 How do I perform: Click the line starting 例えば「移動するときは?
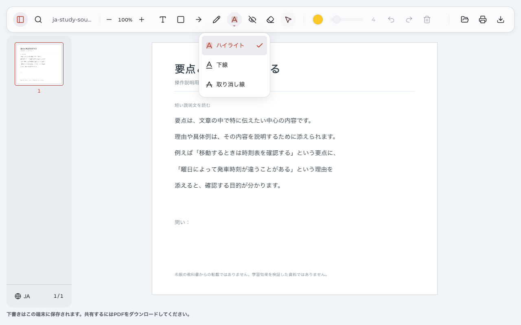(x=256, y=153)
